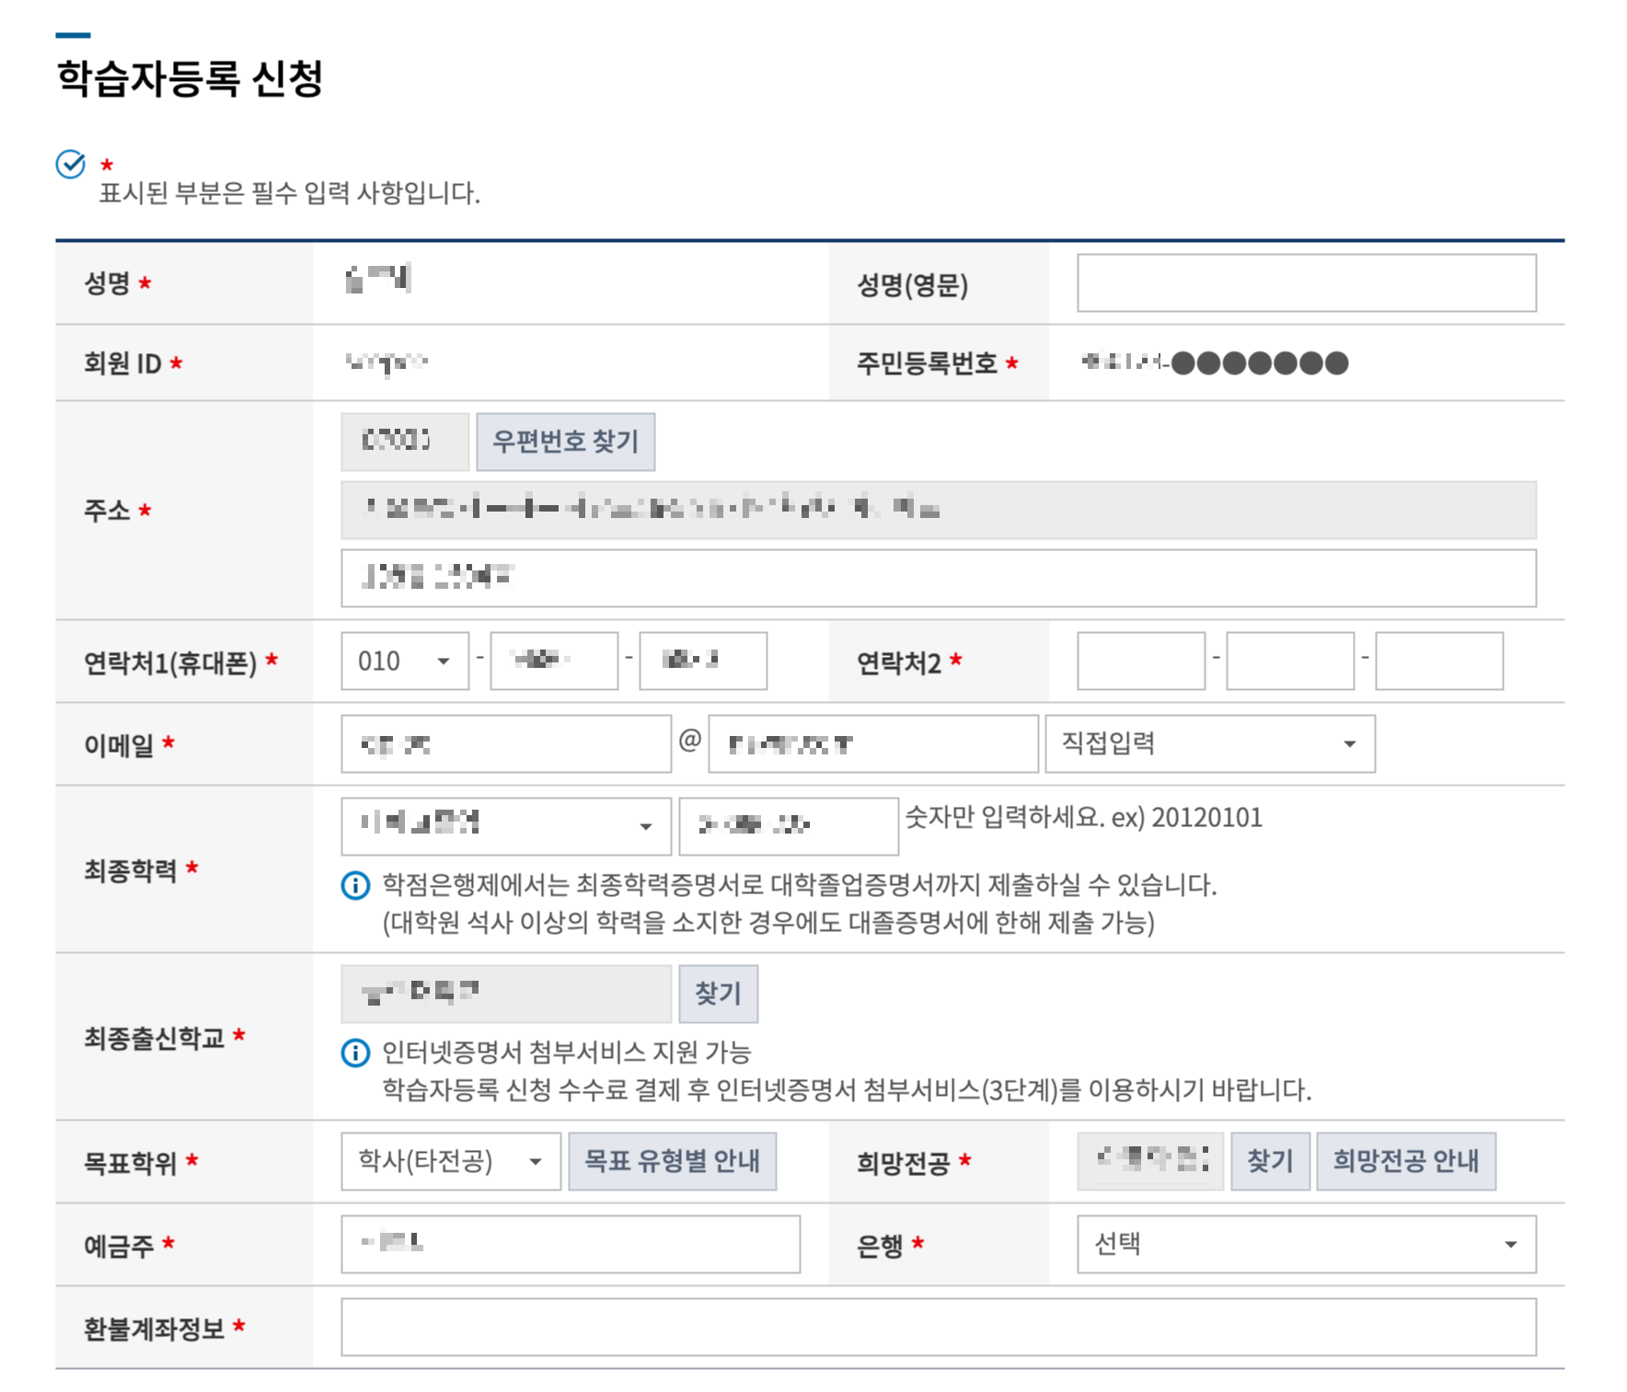The width and height of the screenshot is (1627, 1392).
Task: Click 찾기 button next to 희망전공 field
Action: (x=1271, y=1161)
